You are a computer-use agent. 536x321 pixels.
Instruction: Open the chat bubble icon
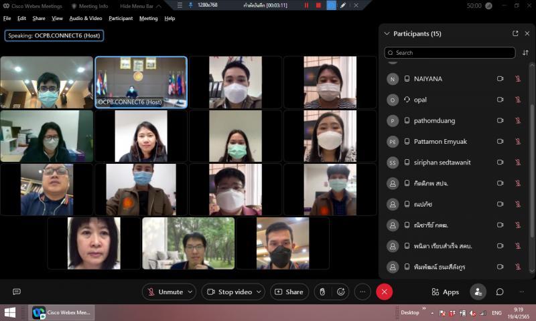point(500,292)
